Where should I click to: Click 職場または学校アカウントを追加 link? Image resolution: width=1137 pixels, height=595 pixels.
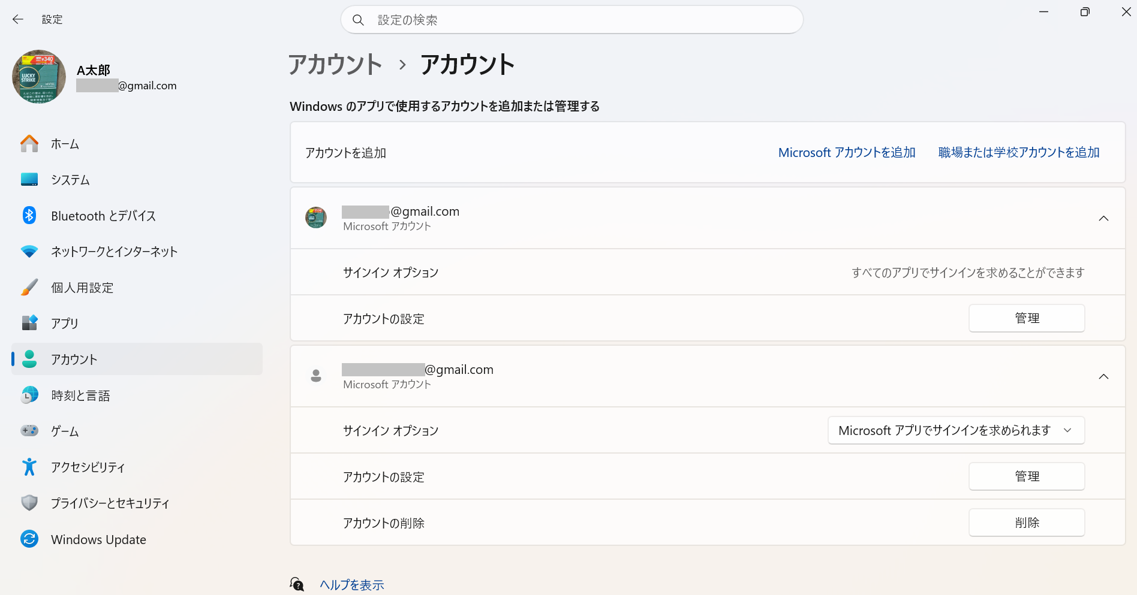point(1019,152)
